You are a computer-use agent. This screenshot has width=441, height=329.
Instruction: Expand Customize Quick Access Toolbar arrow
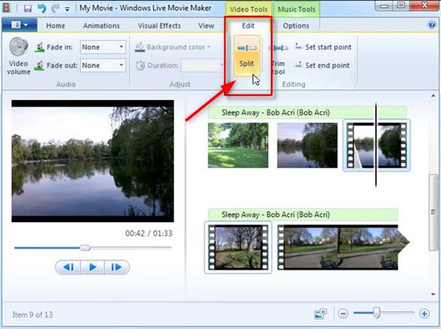click(67, 9)
